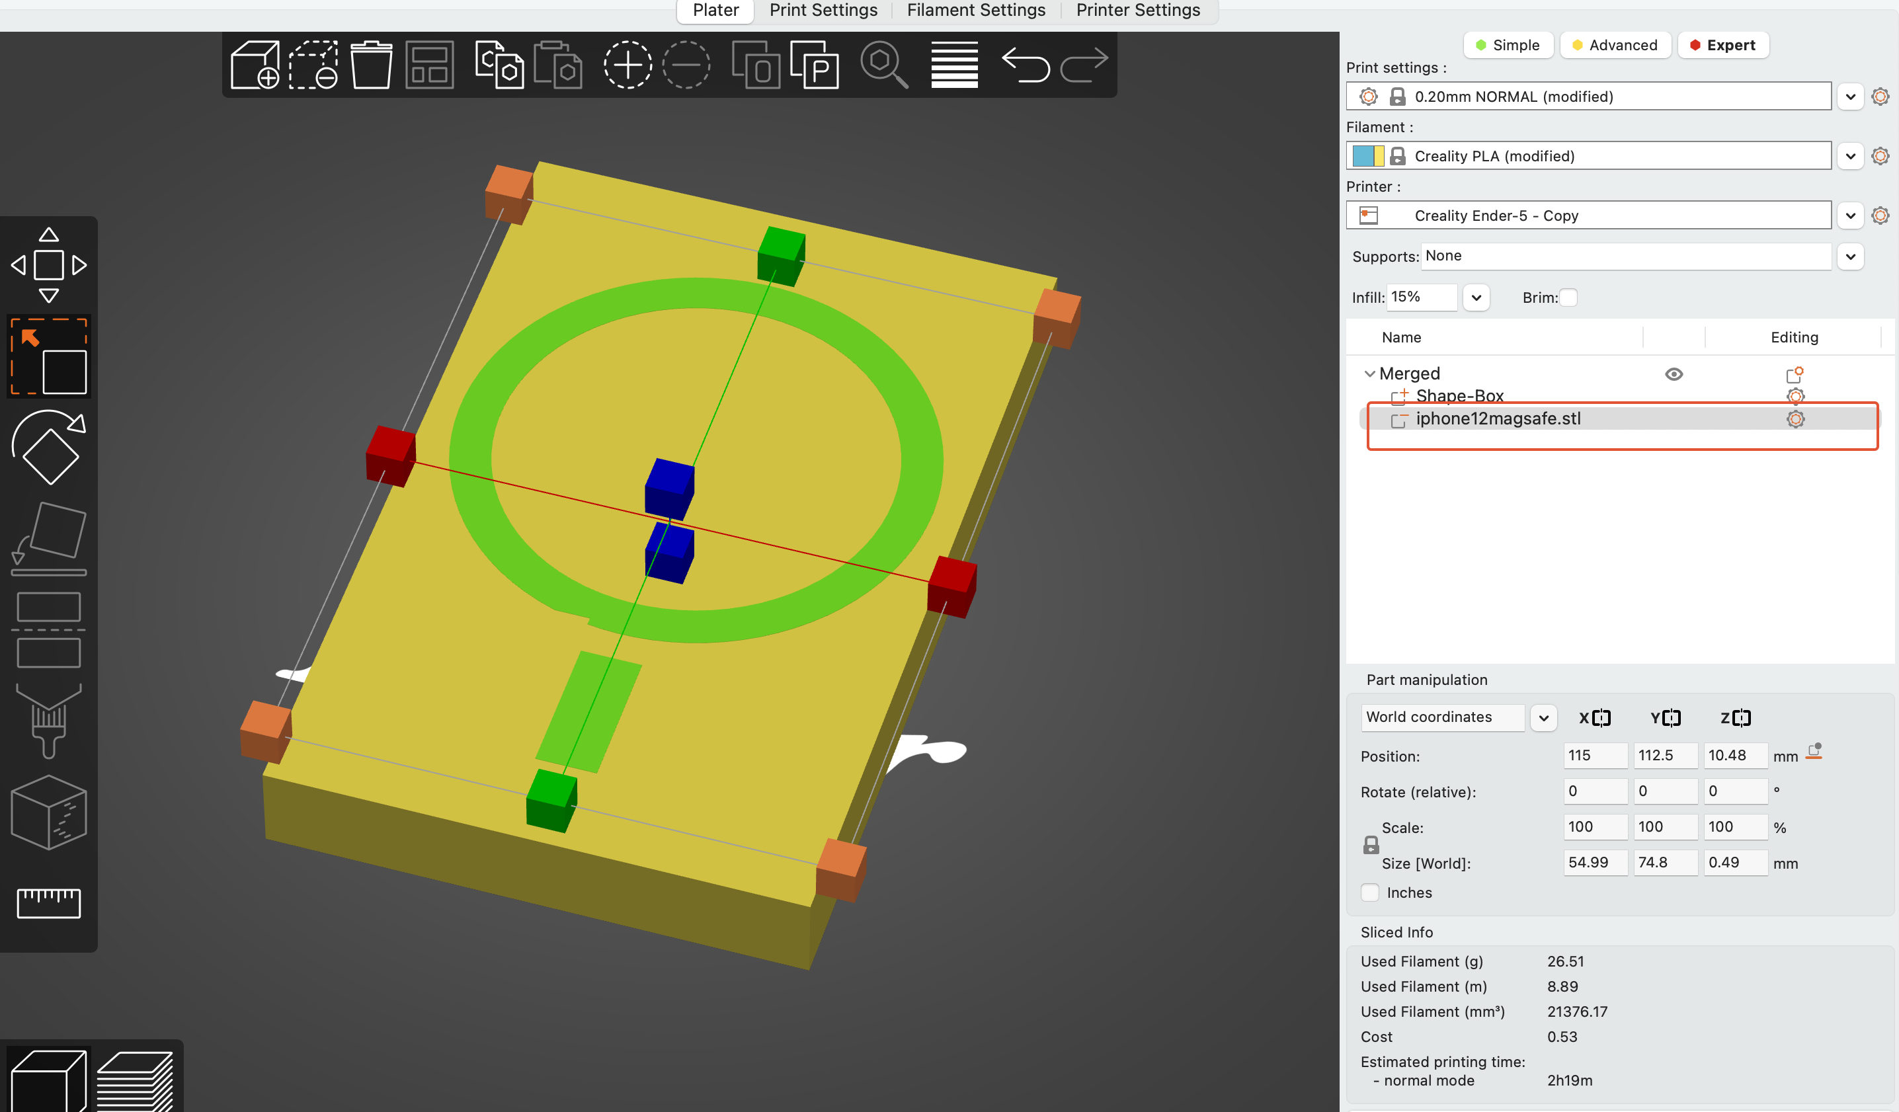Collapse the Merged object tree
This screenshot has height=1112, width=1899.
(1369, 374)
